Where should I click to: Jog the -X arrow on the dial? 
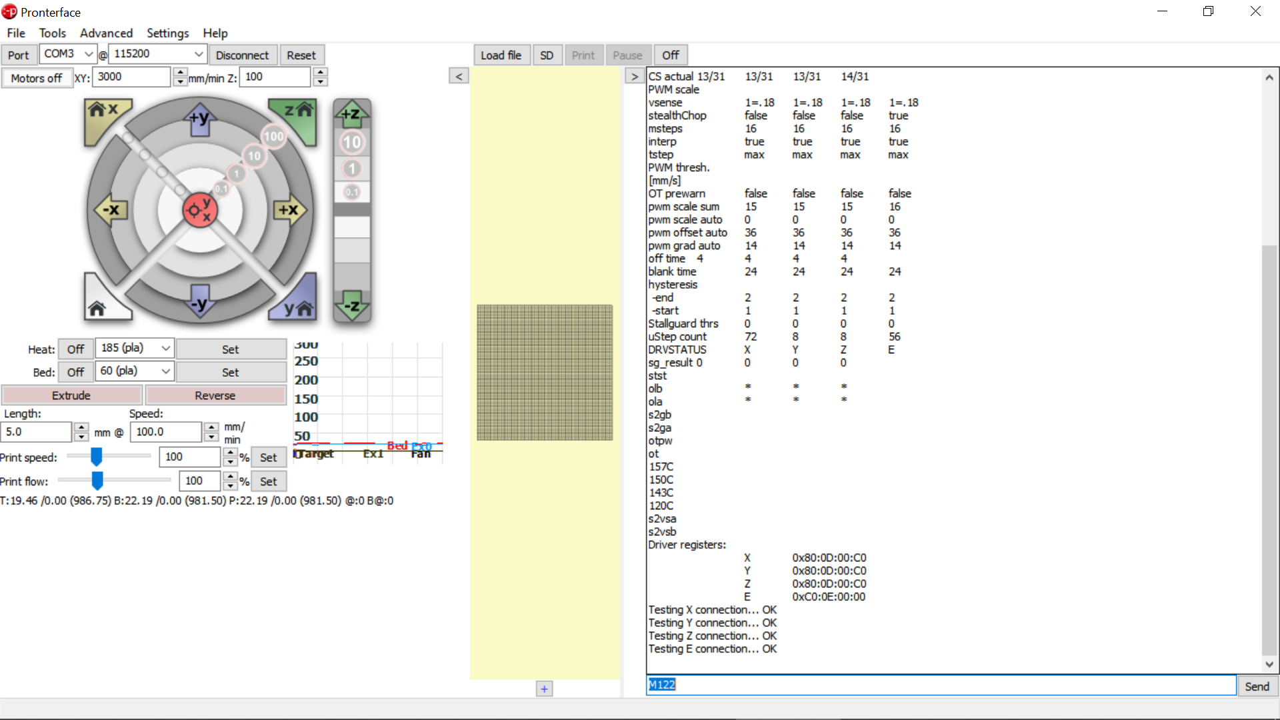111,210
